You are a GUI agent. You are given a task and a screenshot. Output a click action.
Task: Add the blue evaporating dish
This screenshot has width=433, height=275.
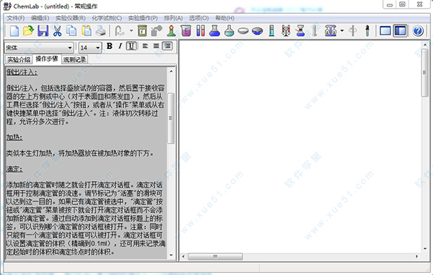coord(258,30)
